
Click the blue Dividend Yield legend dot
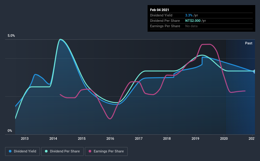(x=10, y=151)
